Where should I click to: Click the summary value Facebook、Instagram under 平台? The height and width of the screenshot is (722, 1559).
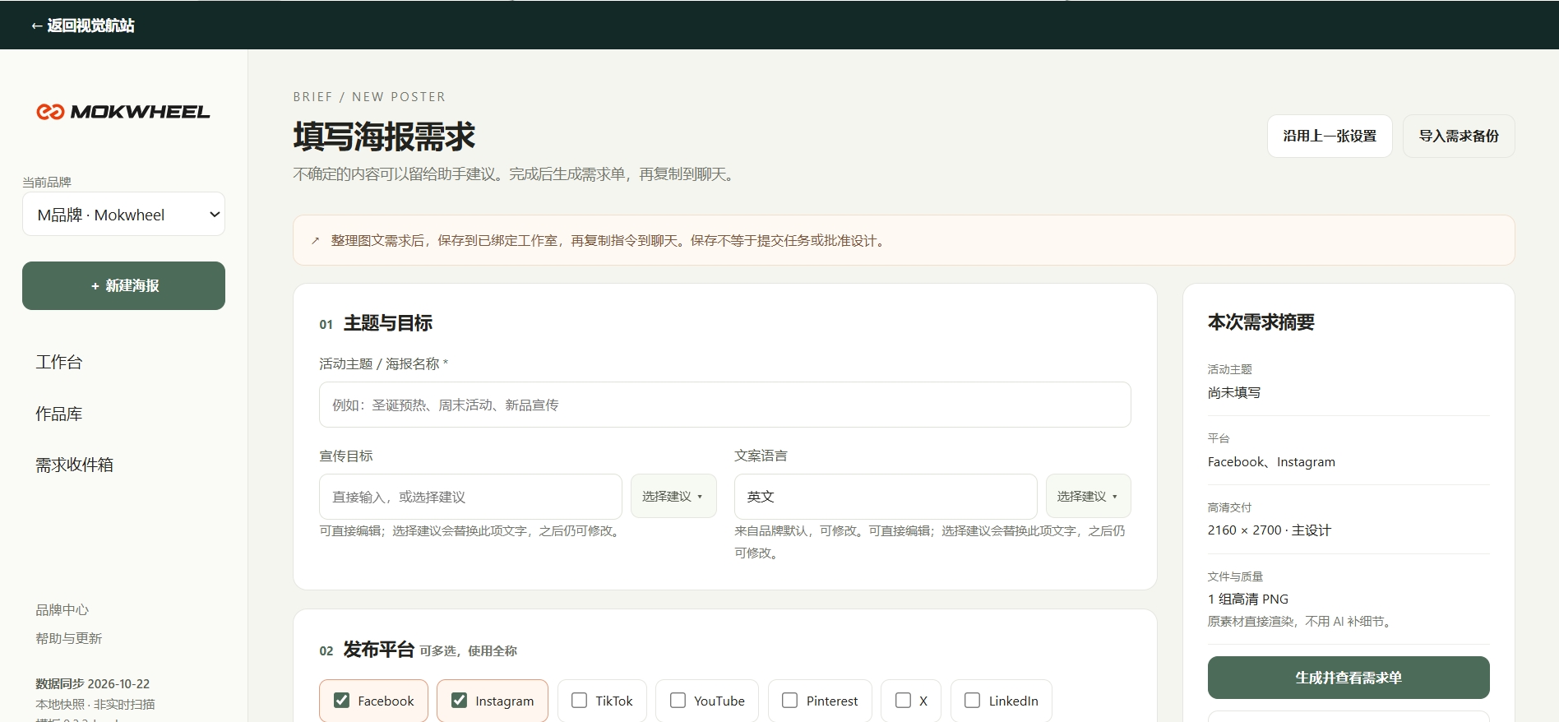(x=1271, y=462)
